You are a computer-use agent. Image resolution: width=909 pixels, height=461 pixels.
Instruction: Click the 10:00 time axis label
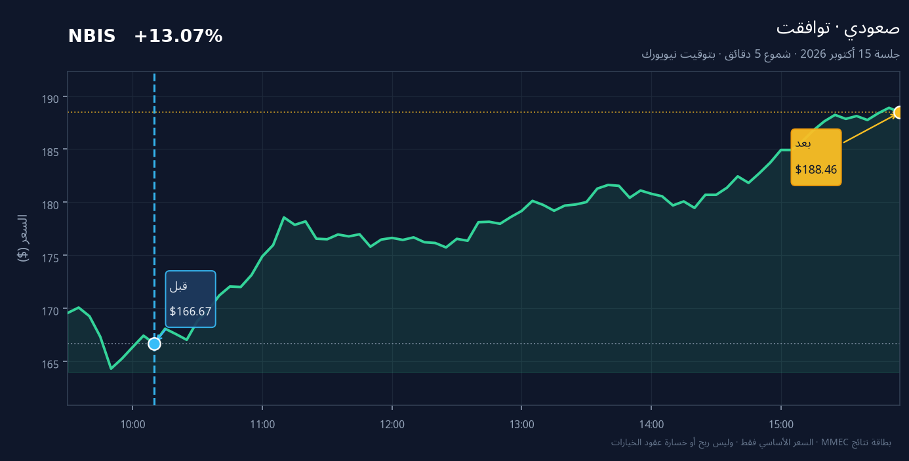pyautogui.click(x=132, y=425)
